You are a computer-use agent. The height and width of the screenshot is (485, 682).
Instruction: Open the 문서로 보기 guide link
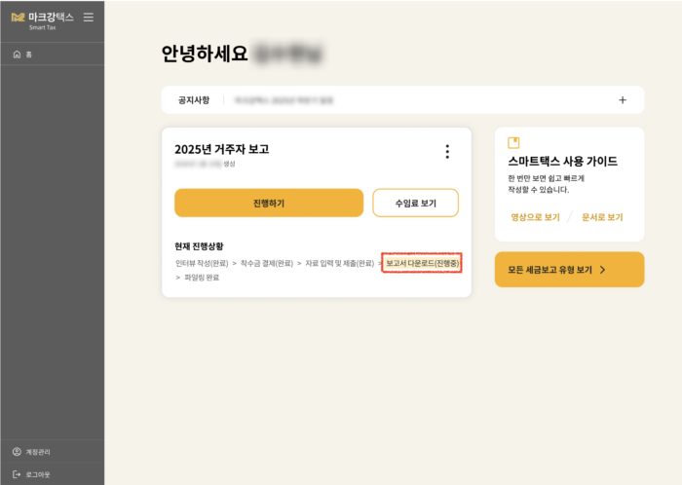pos(601,217)
